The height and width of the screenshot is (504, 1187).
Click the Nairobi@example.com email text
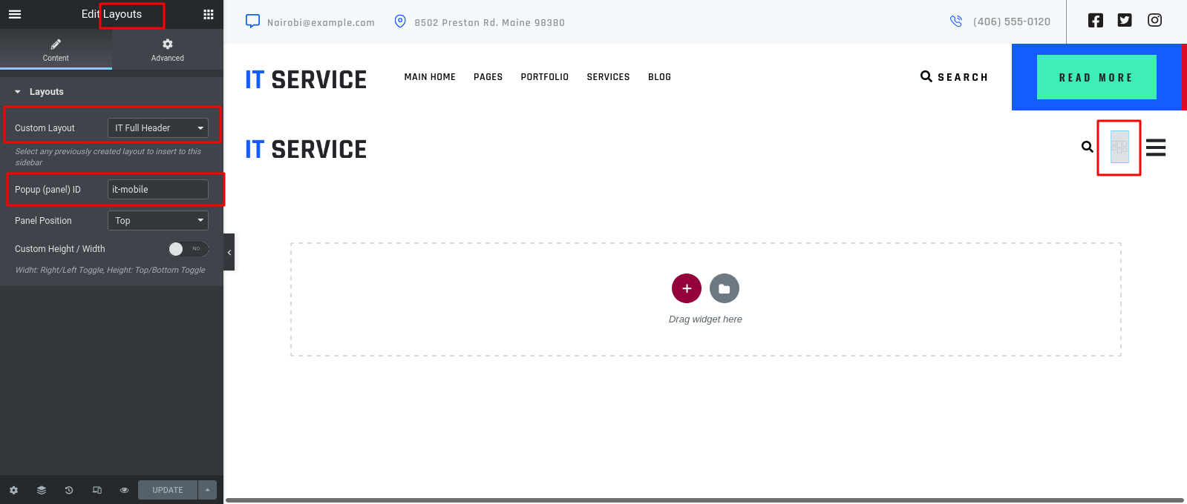(x=321, y=23)
